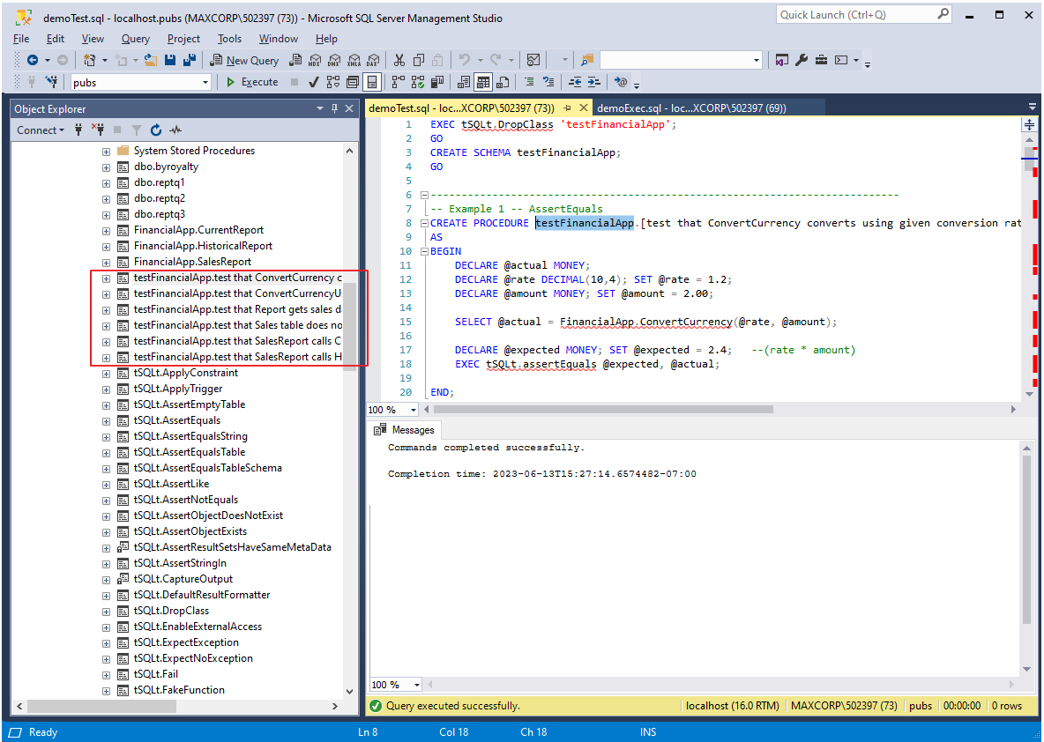
Task: Refresh the Object Explorer tree
Action: coord(155,130)
